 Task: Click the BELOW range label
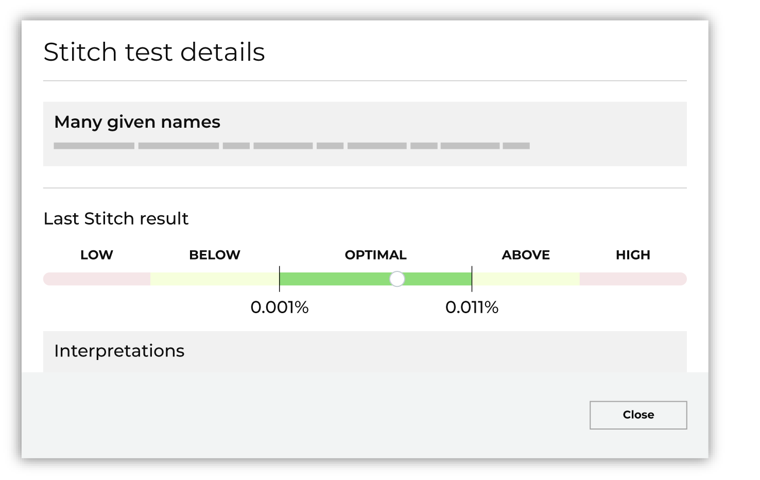215,255
